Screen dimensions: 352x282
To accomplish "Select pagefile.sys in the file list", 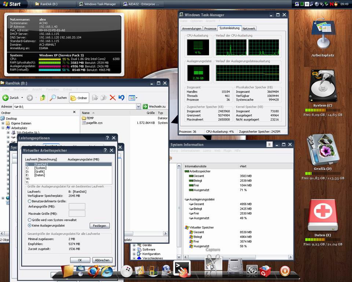I will 94,123.
